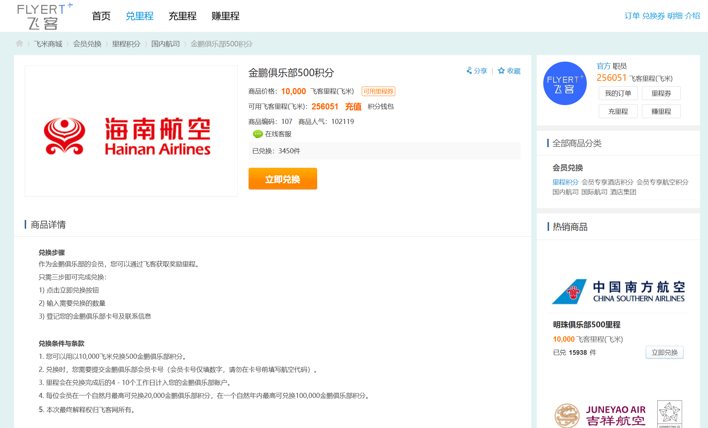This screenshot has width=708, height=428.
Task: Open online customer service chat icon
Action: [258, 134]
